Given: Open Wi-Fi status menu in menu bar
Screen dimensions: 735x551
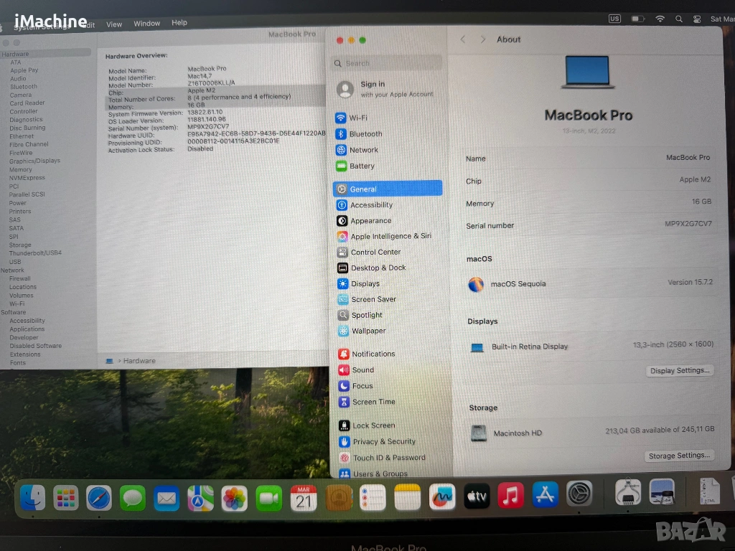Looking at the screenshot, I should [660, 19].
